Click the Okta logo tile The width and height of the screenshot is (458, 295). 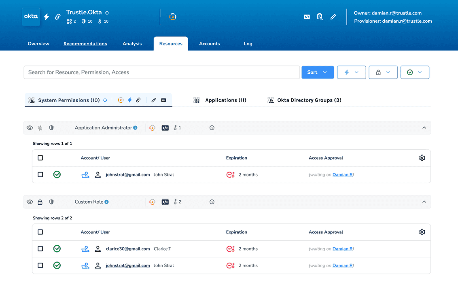pos(31,17)
